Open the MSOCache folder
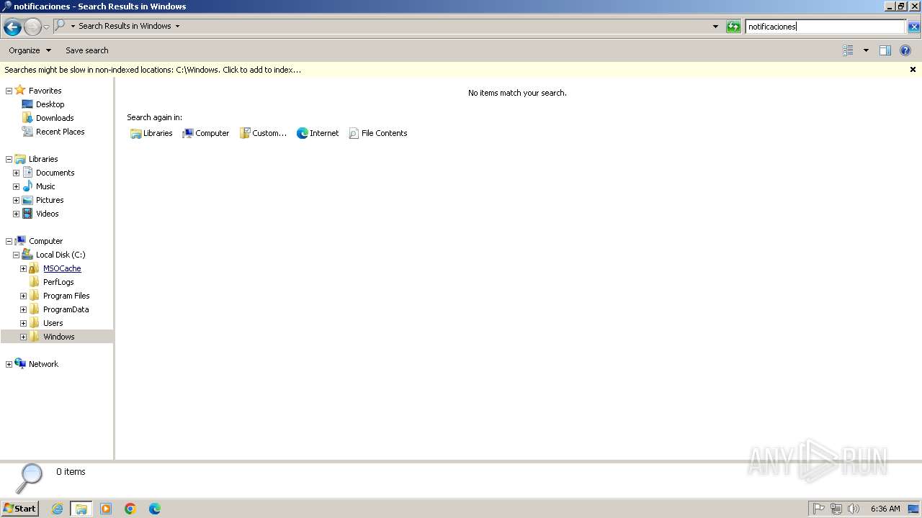 [x=62, y=268]
